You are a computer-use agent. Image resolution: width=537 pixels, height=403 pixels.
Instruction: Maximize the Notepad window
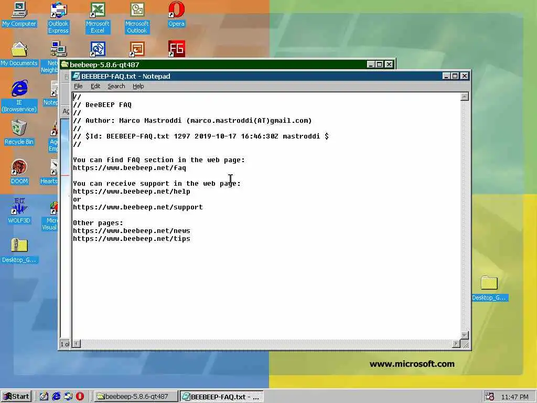tap(455, 76)
